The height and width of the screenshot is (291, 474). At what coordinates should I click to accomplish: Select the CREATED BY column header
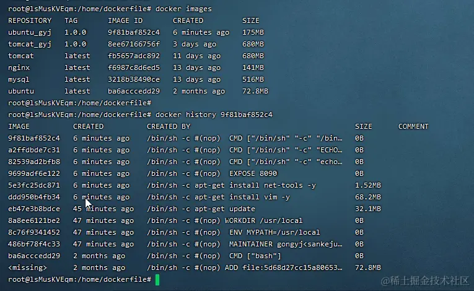click(169, 126)
